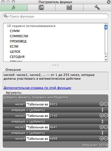Choose the ПРОИЗВЕД function
This screenshot has width=111, height=151.
tap(18, 41)
